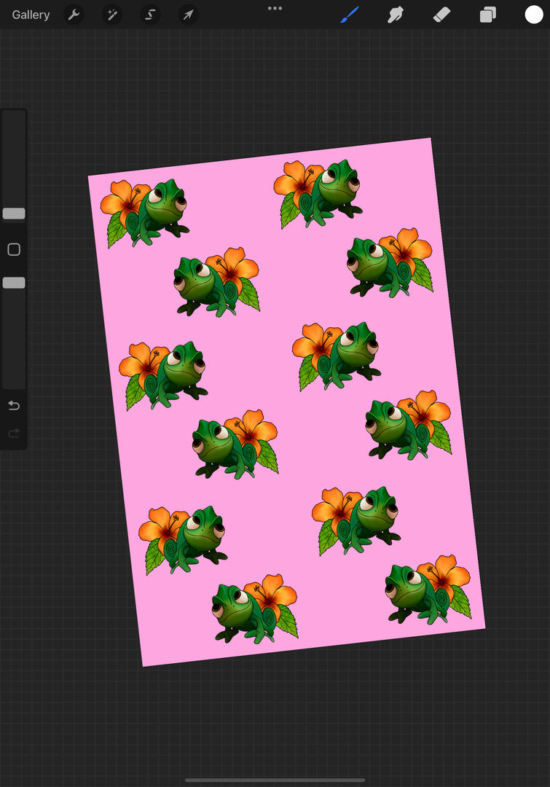Return to the Gallery
550x787 pixels.
(31, 15)
